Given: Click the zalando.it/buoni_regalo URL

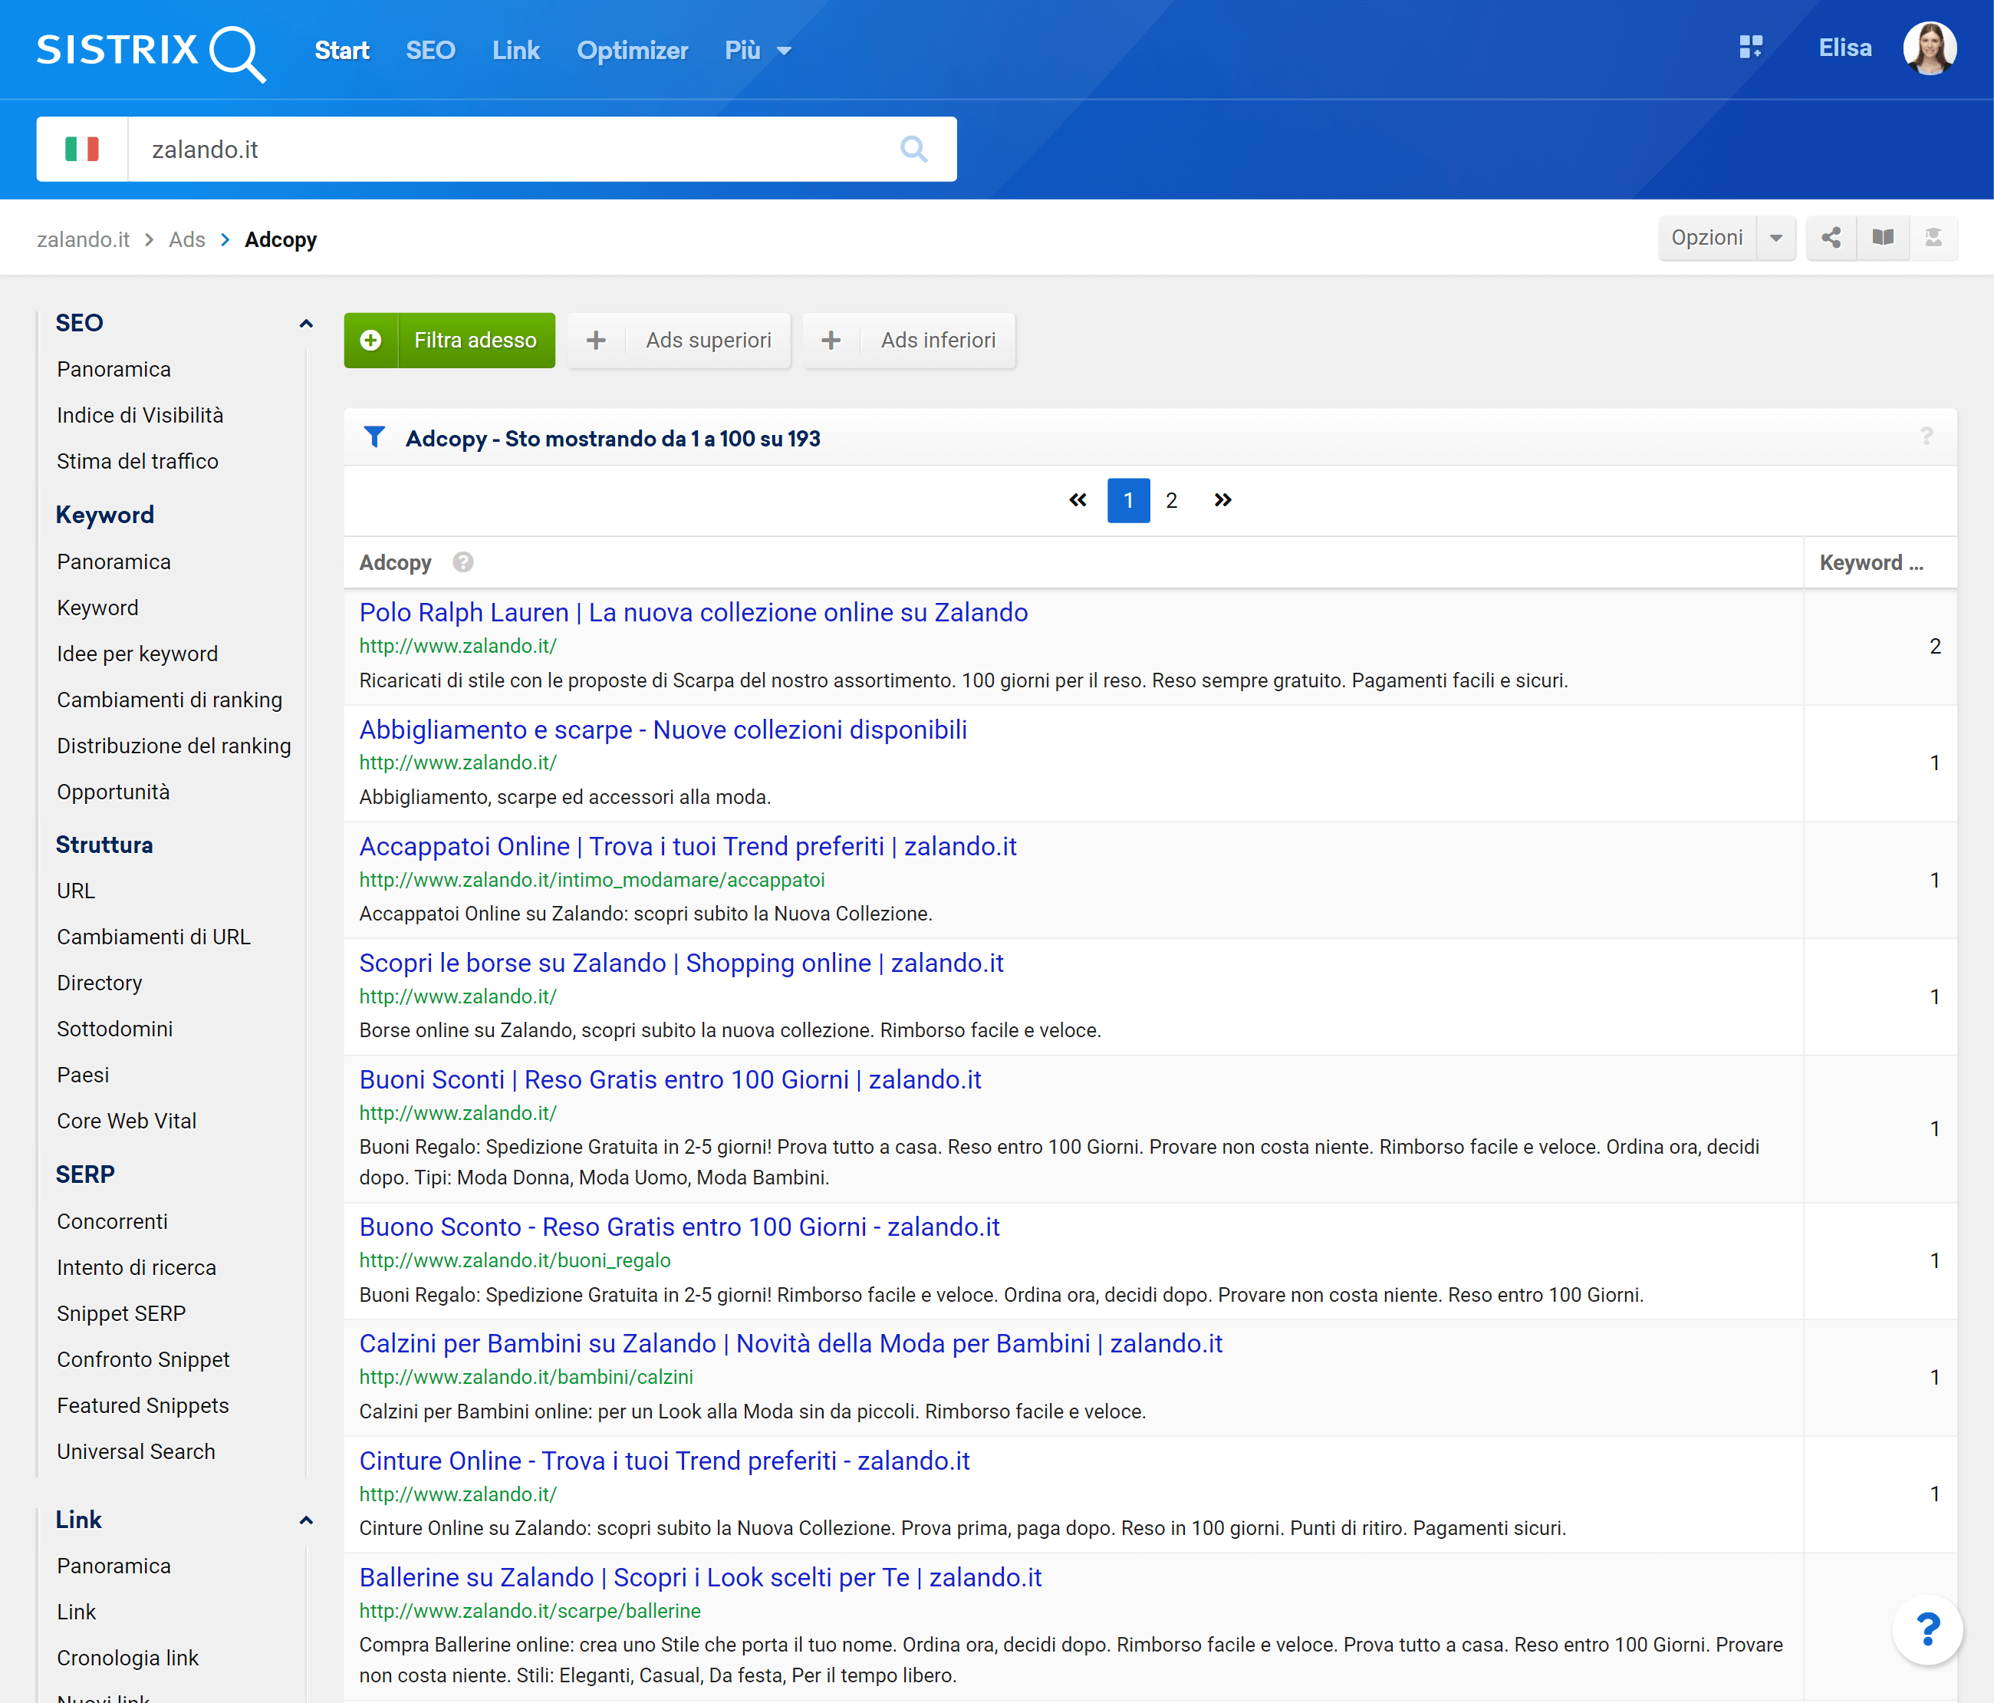Looking at the screenshot, I should tap(515, 1260).
